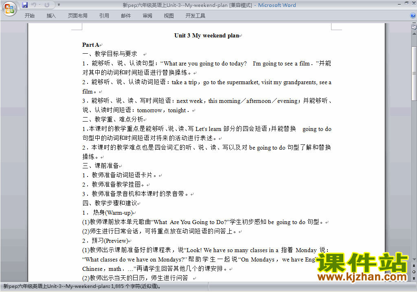Click the heading 一、教学目标与要求

point(110,54)
